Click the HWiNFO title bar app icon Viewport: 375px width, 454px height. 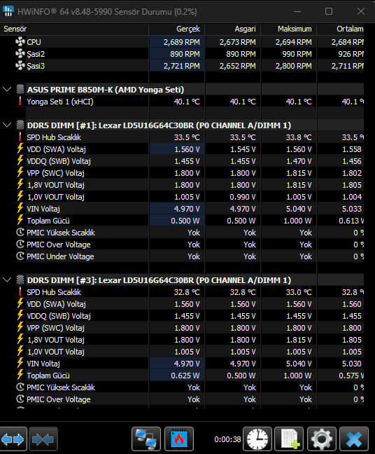point(8,11)
